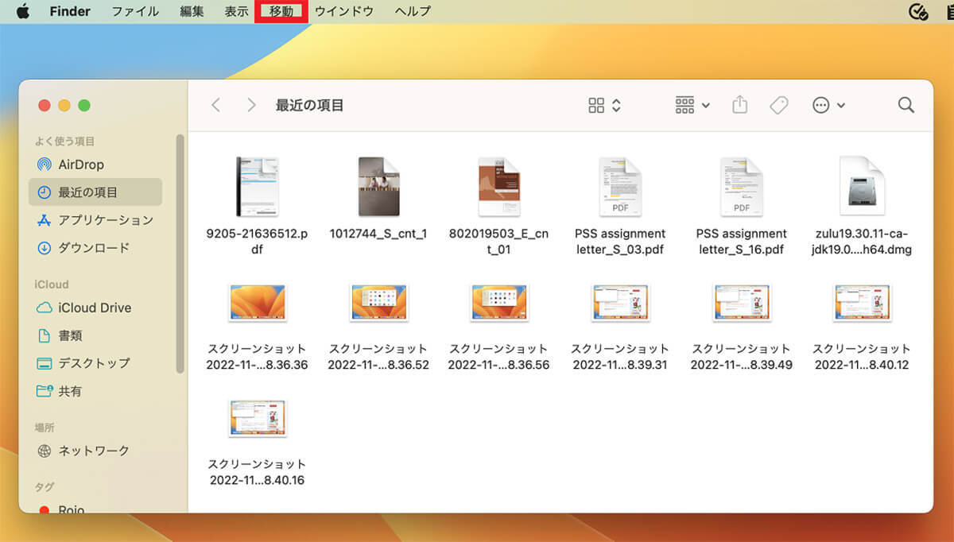Switch icon view with grid button

click(x=604, y=105)
